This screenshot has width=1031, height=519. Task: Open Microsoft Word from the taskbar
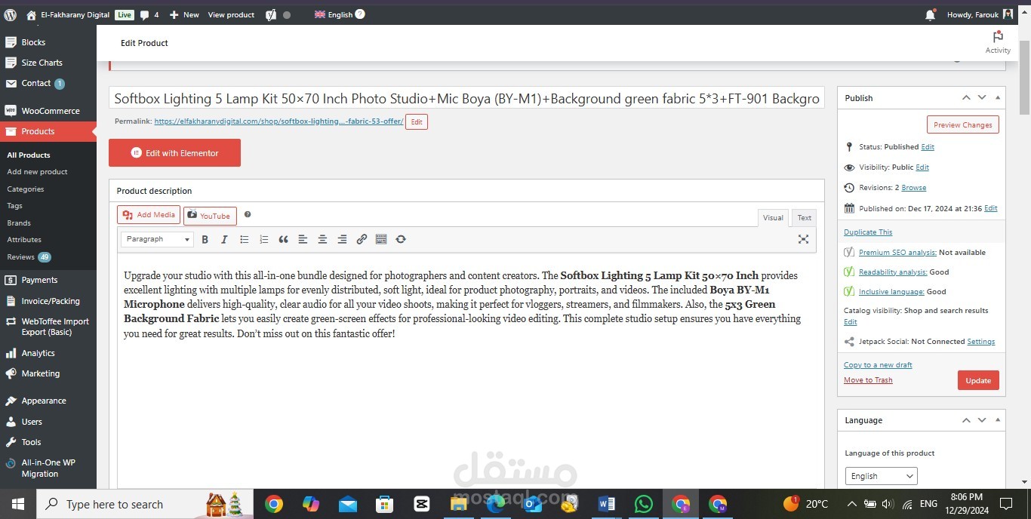[606, 504]
